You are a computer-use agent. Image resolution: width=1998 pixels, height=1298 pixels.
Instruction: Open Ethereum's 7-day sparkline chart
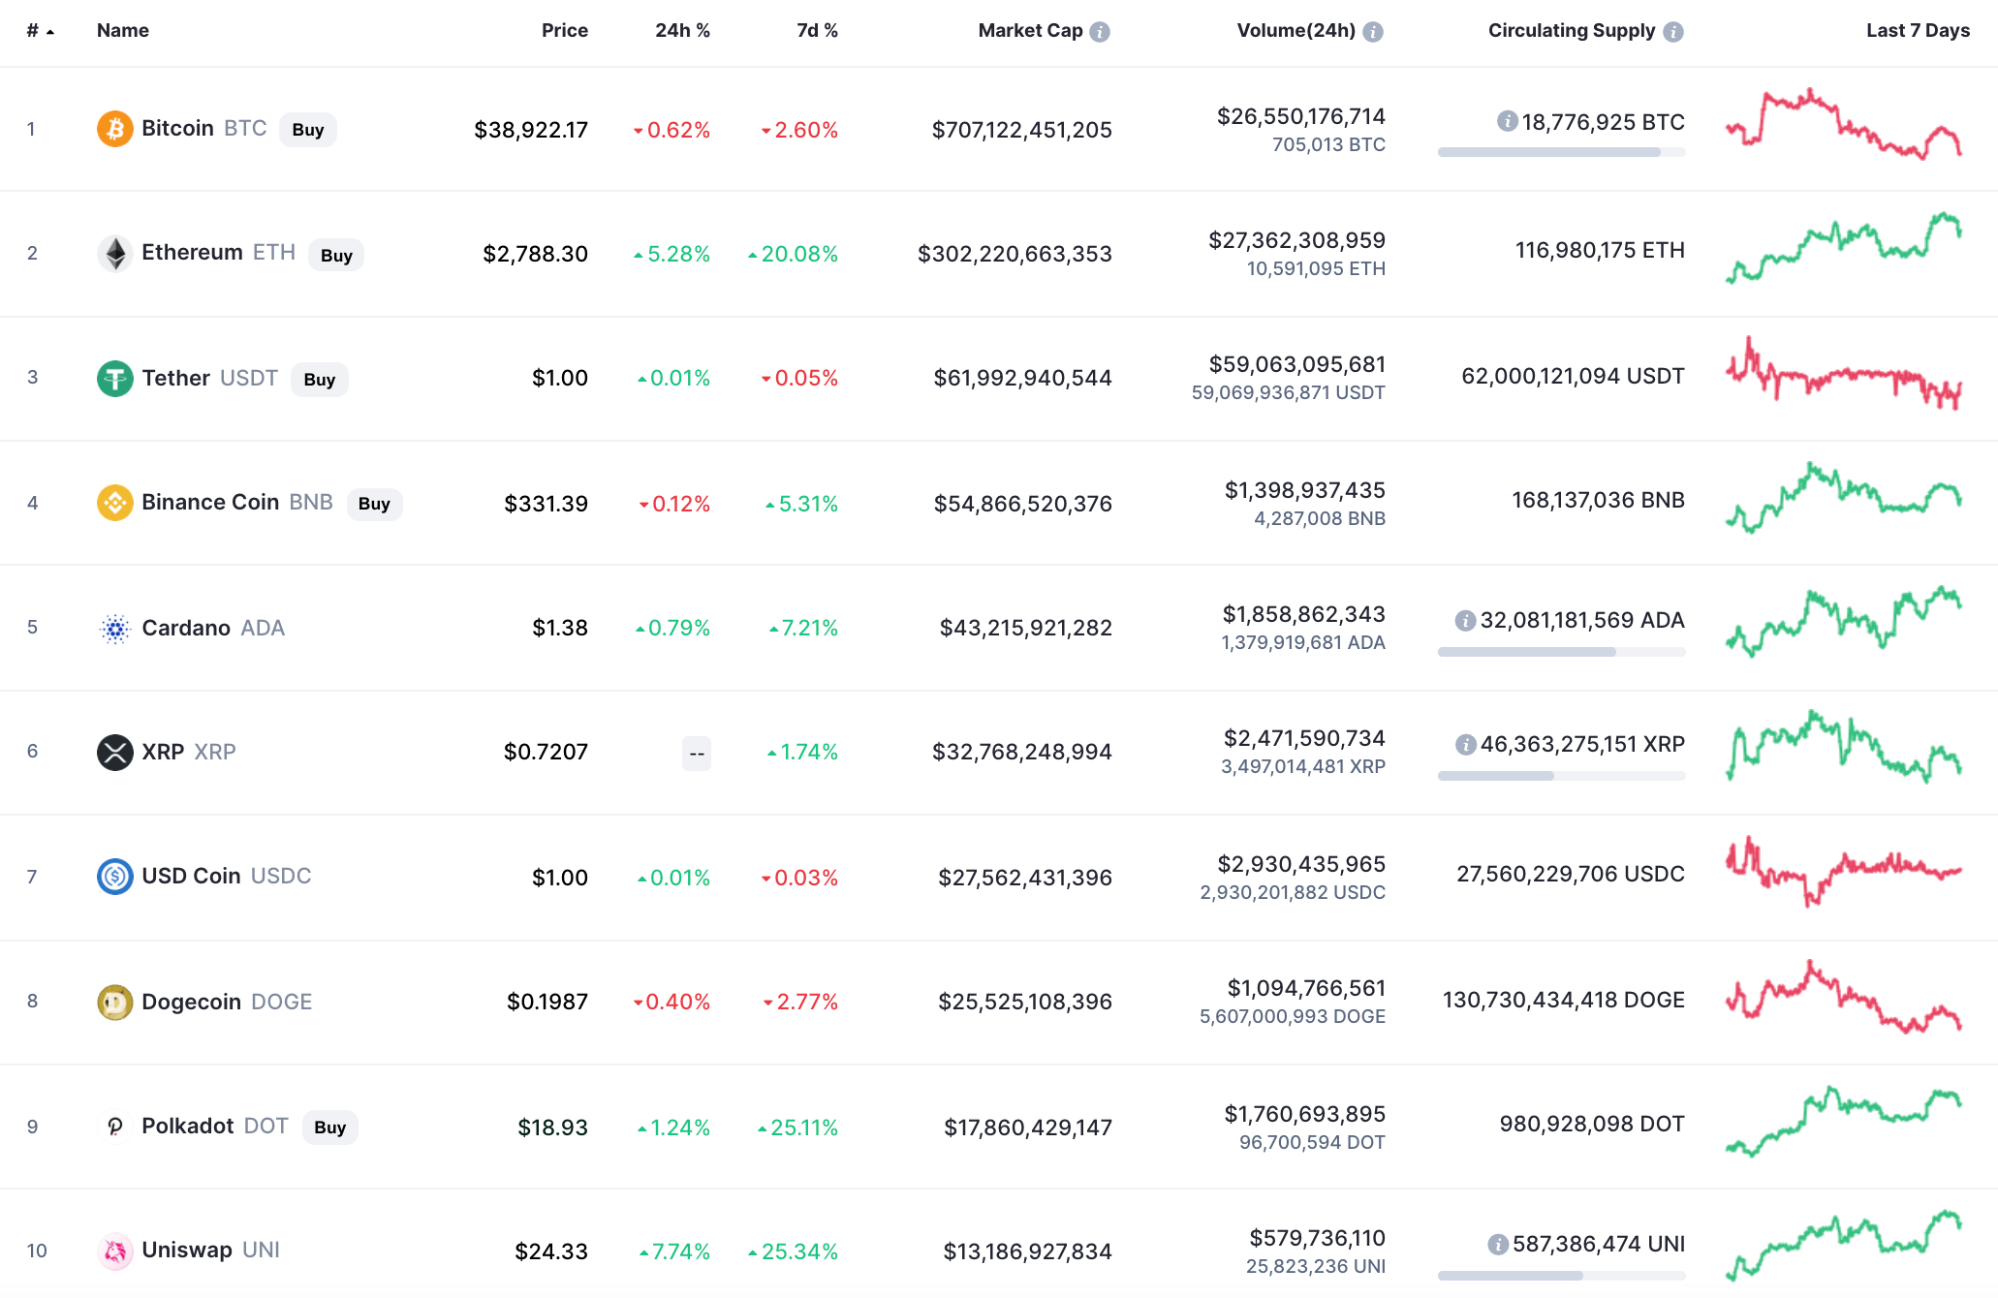[1844, 249]
